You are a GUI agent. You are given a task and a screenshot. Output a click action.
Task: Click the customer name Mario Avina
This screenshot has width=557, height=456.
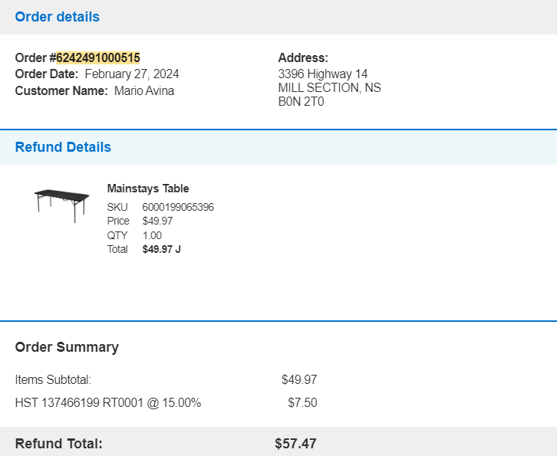click(144, 90)
